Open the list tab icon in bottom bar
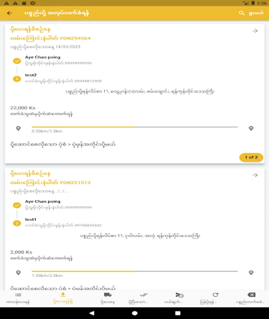 (18, 295)
